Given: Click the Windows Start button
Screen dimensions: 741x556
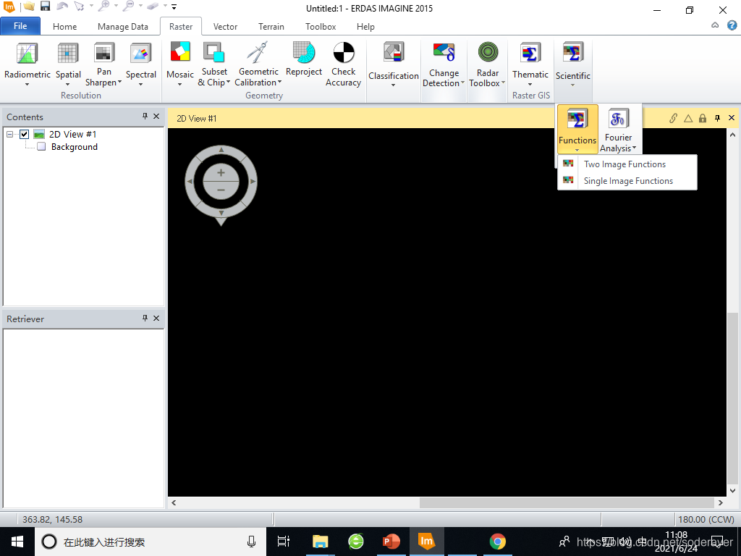Looking at the screenshot, I should point(17,542).
